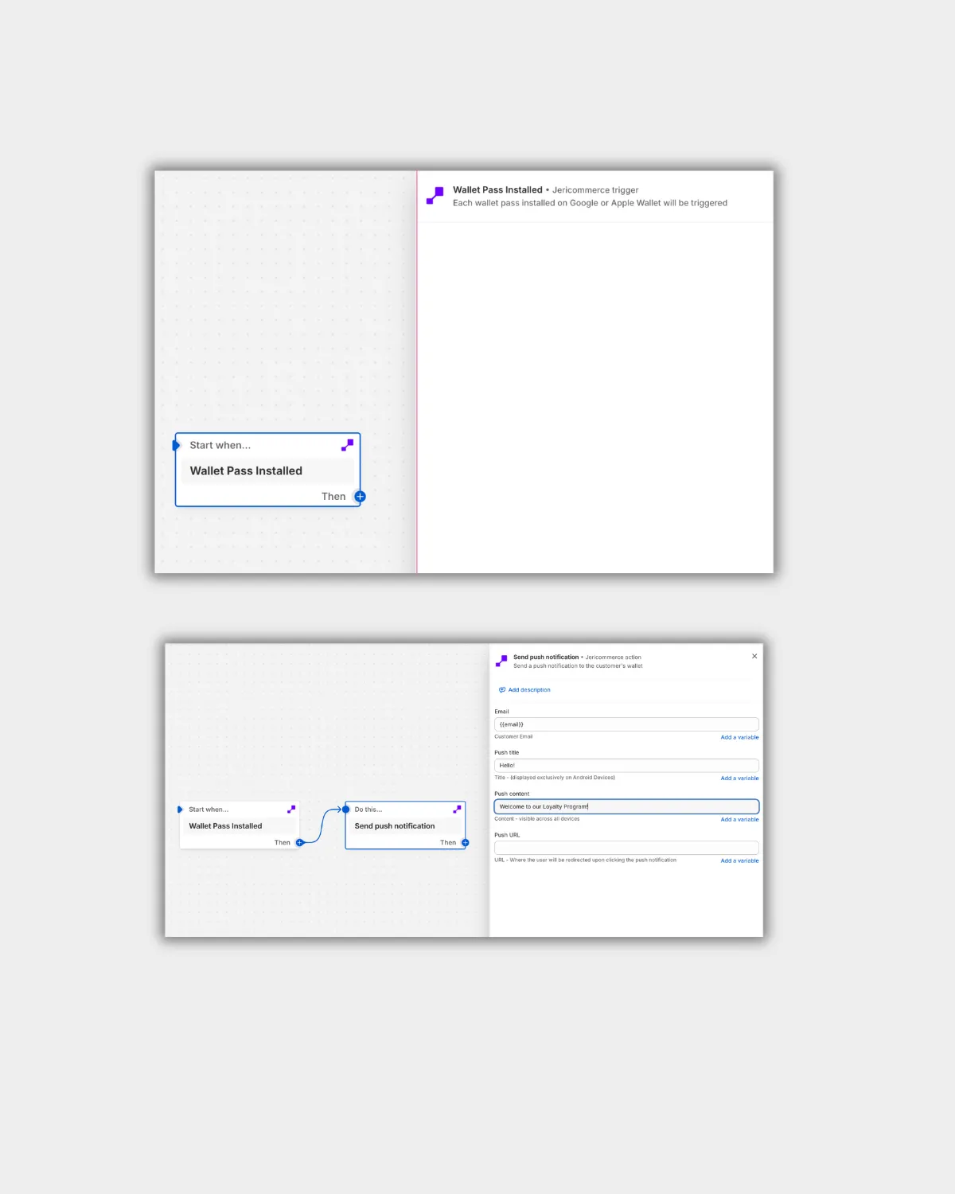Click the Push title field showing Hello!
Screen dimensions: 955x1194
click(626, 765)
